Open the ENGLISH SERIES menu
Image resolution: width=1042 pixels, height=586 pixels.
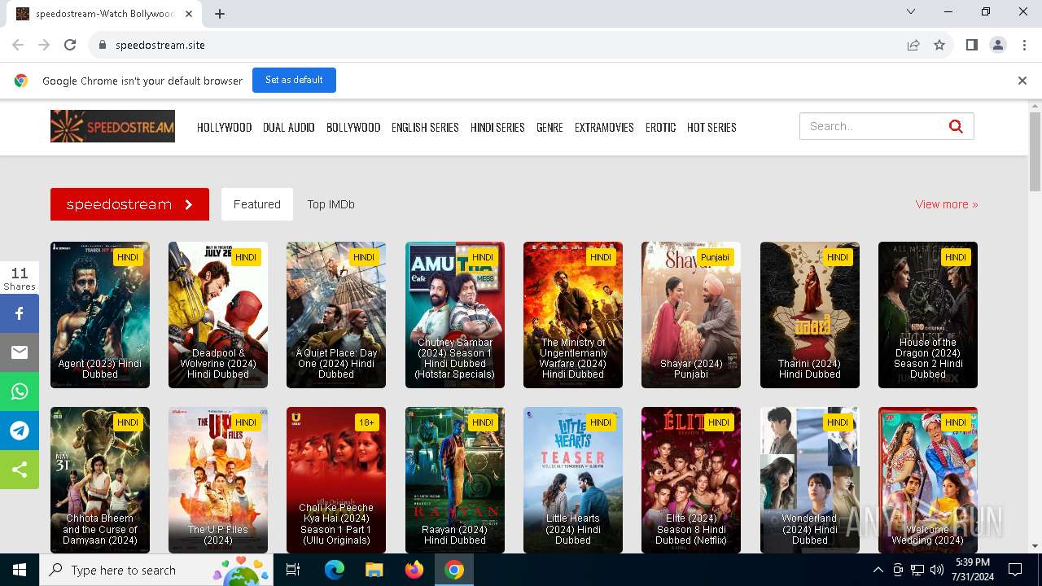coord(425,127)
